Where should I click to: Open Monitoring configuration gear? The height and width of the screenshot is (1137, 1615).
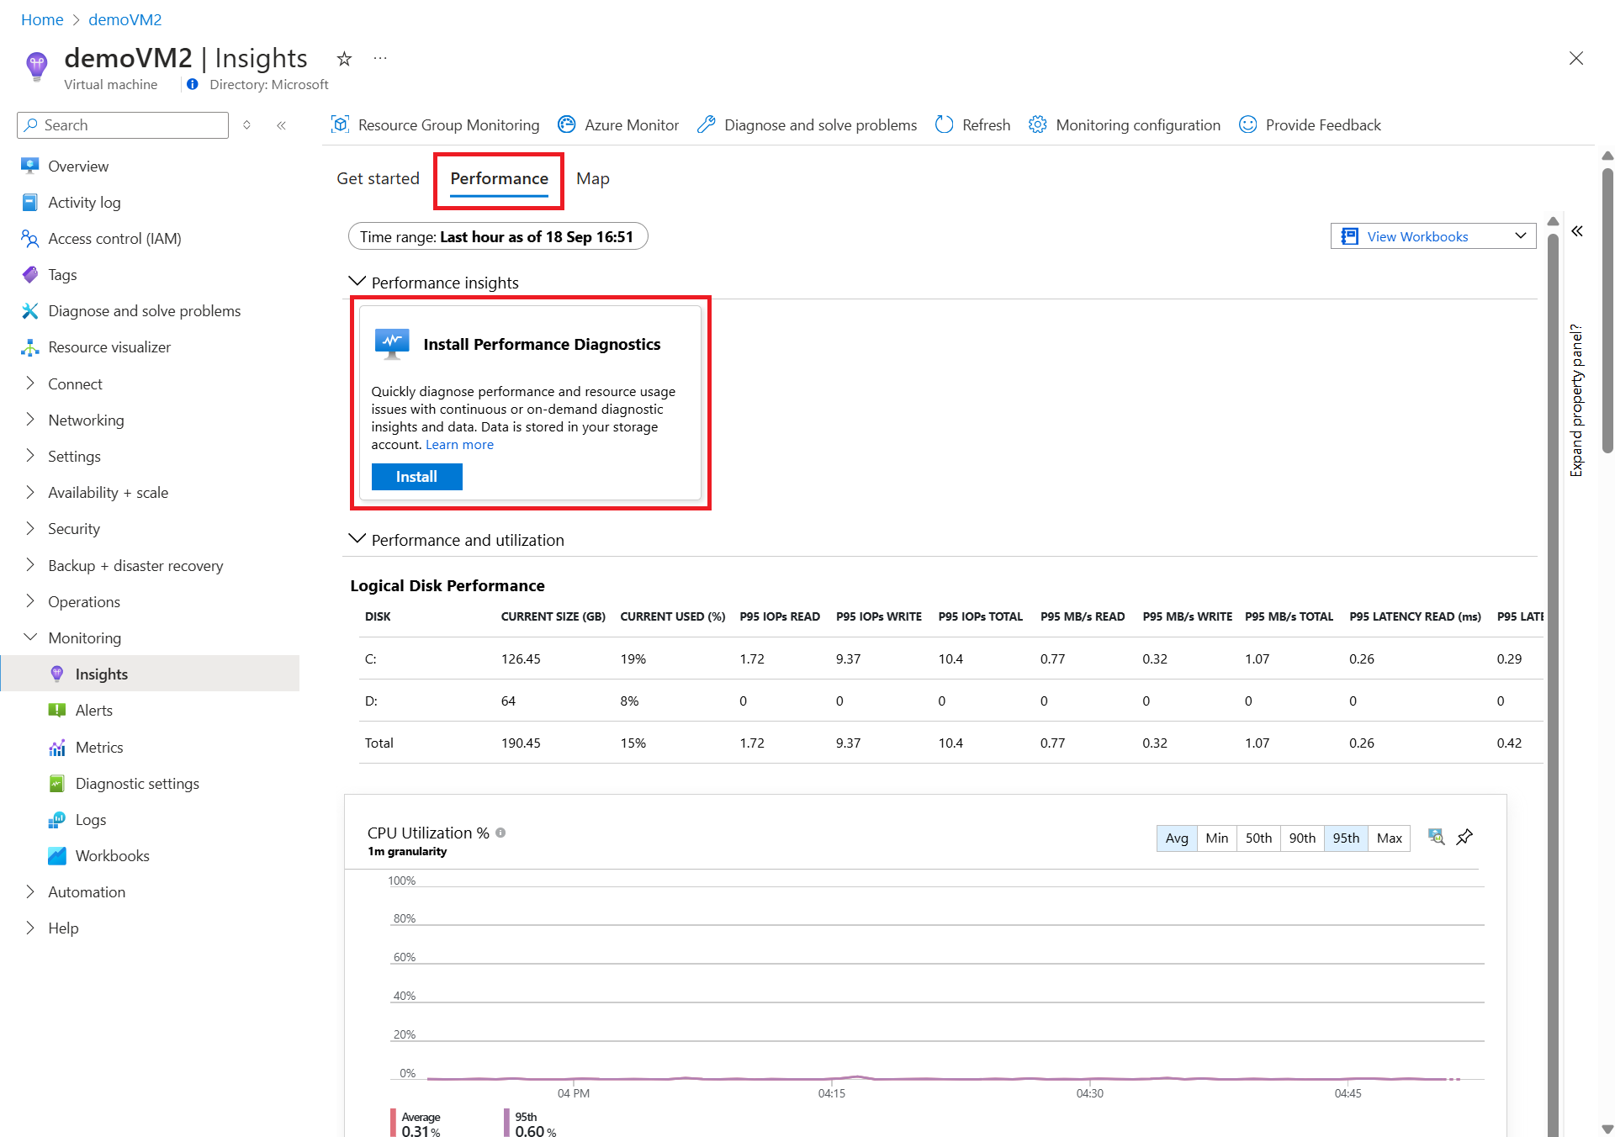tap(1037, 124)
